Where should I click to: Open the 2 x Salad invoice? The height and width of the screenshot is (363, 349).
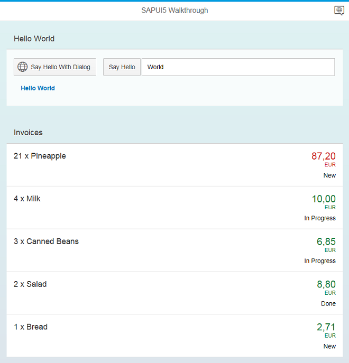pyautogui.click(x=30, y=284)
